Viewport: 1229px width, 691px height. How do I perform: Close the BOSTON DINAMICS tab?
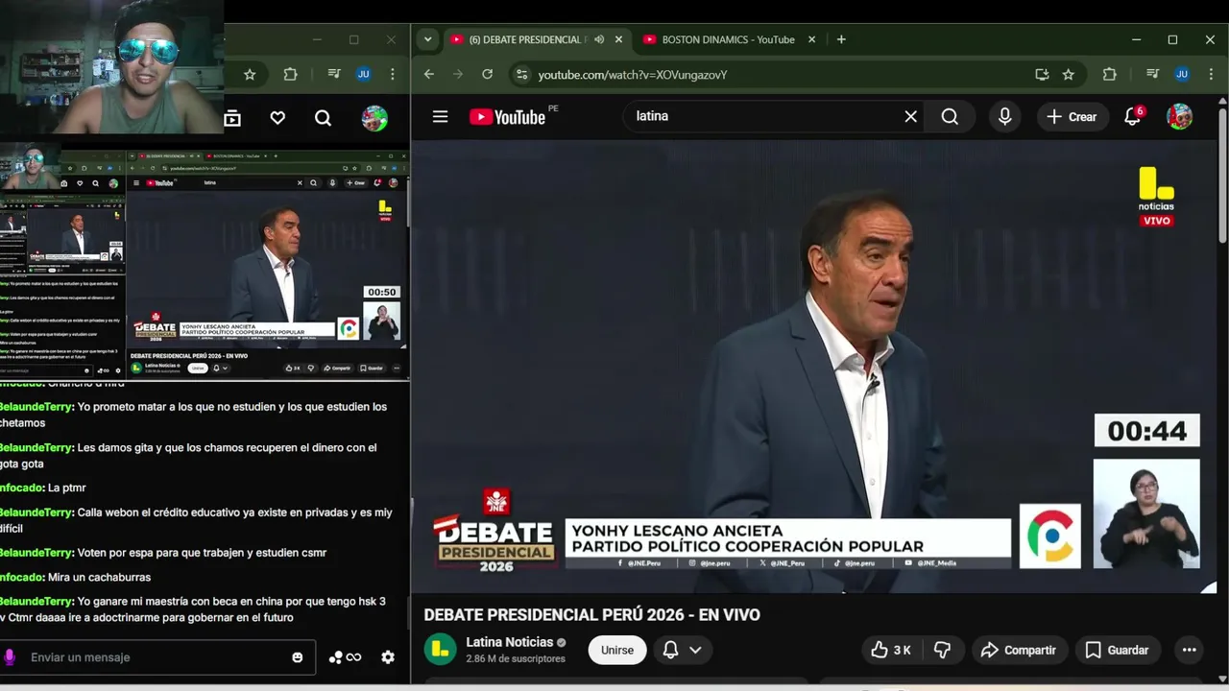point(811,39)
